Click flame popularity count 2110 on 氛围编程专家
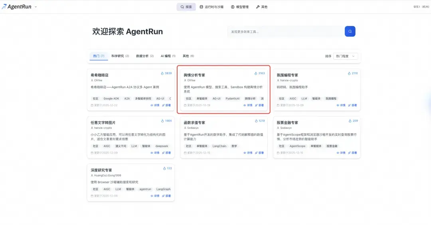431x225 pixels. click(x=353, y=73)
